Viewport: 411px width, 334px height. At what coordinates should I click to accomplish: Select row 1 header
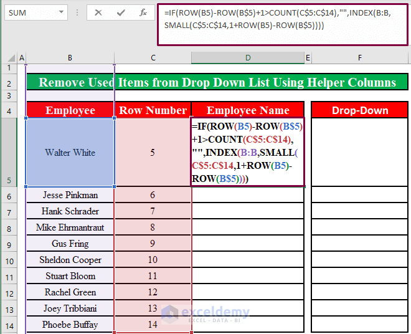click(9, 68)
